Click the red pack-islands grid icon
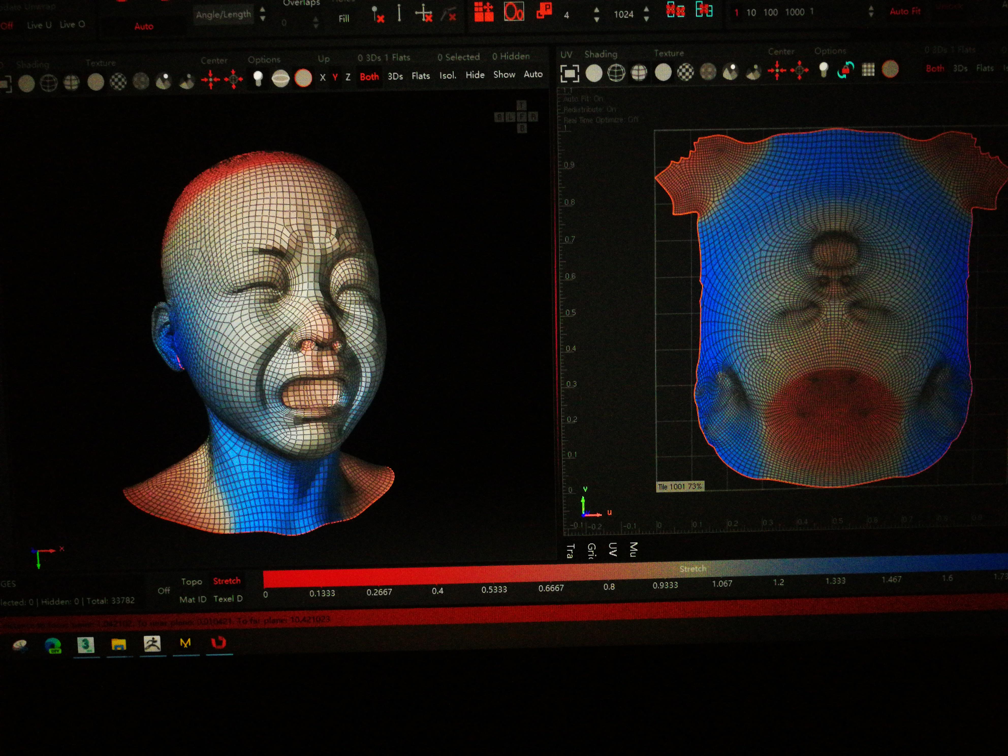Screen dimensions: 1008x756 pyautogui.click(x=483, y=12)
